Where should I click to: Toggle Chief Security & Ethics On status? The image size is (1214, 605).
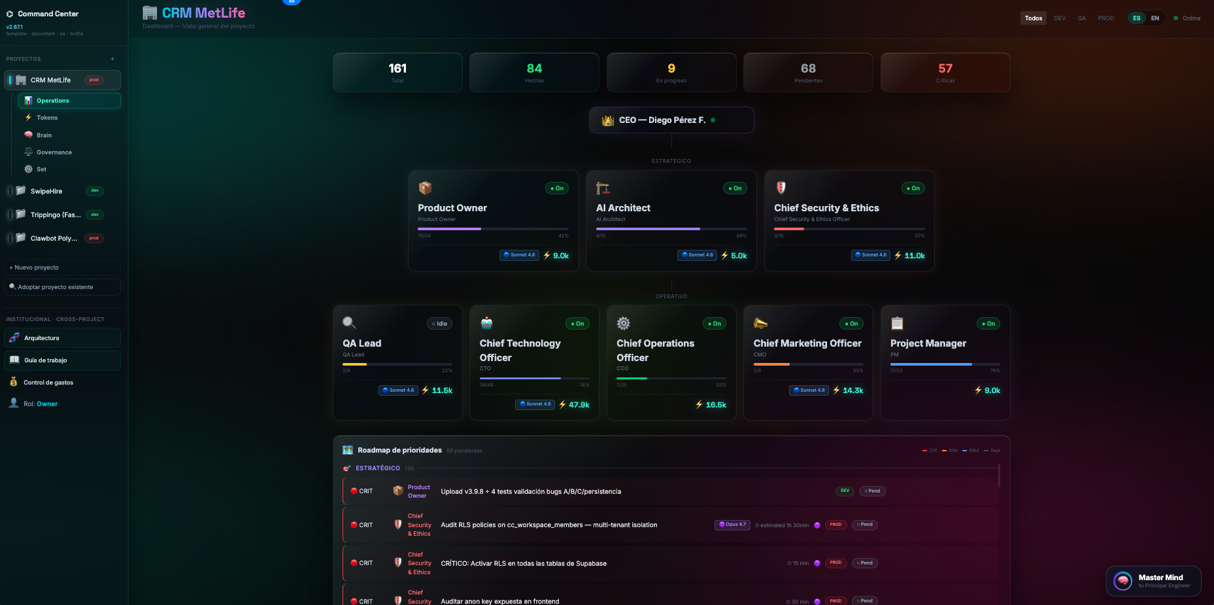tap(913, 188)
